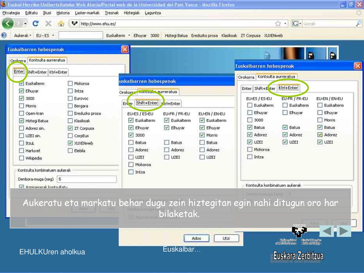Open the address bar history dropdown

[285, 23]
